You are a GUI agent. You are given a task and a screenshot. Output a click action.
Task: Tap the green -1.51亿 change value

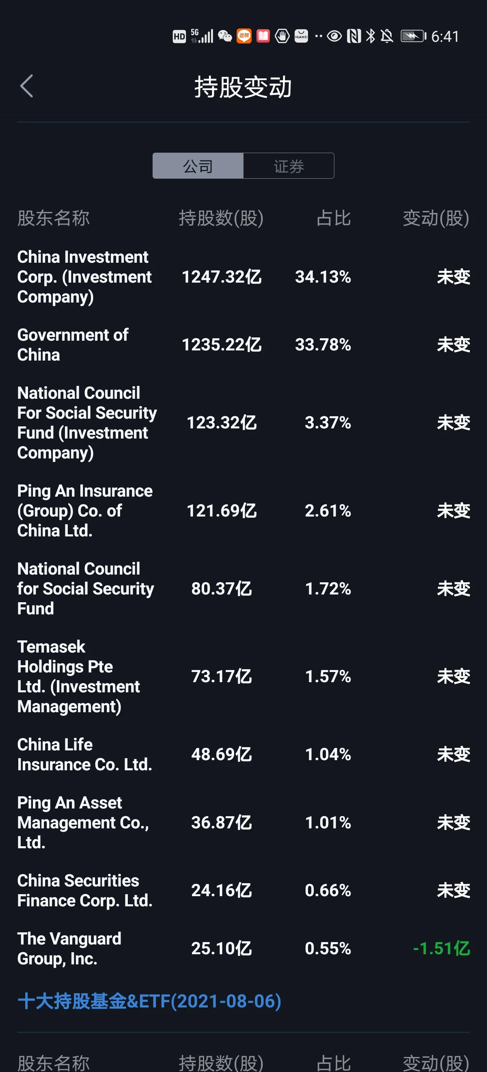click(441, 949)
